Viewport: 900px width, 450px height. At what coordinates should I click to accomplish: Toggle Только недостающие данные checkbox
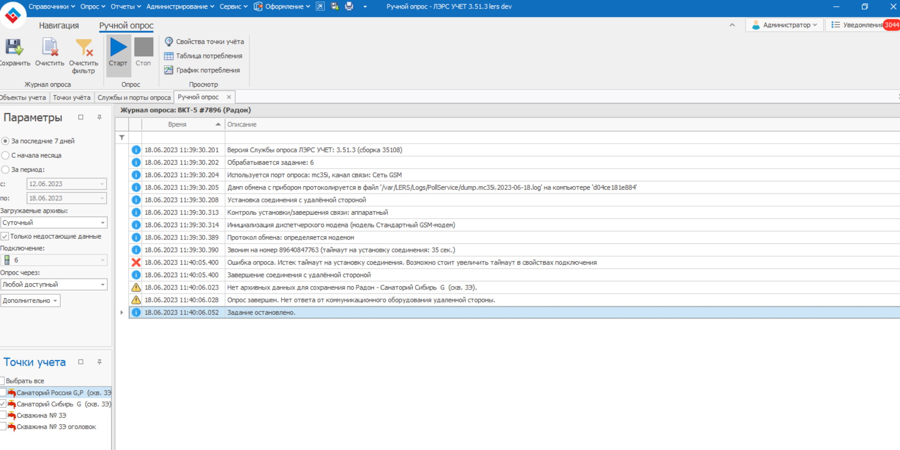point(5,236)
